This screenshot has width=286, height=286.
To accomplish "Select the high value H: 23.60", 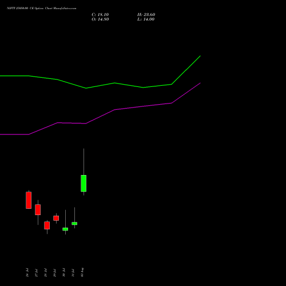I will [146, 15].
